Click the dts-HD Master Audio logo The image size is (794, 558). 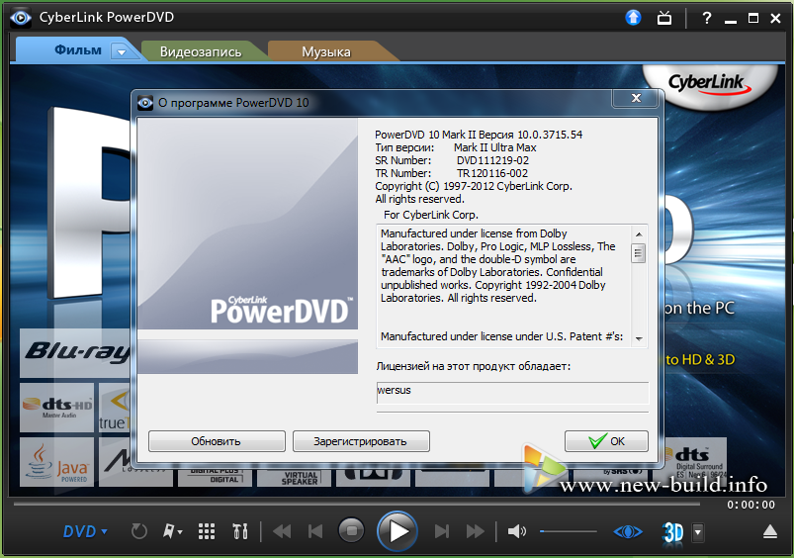pos(56,408)
